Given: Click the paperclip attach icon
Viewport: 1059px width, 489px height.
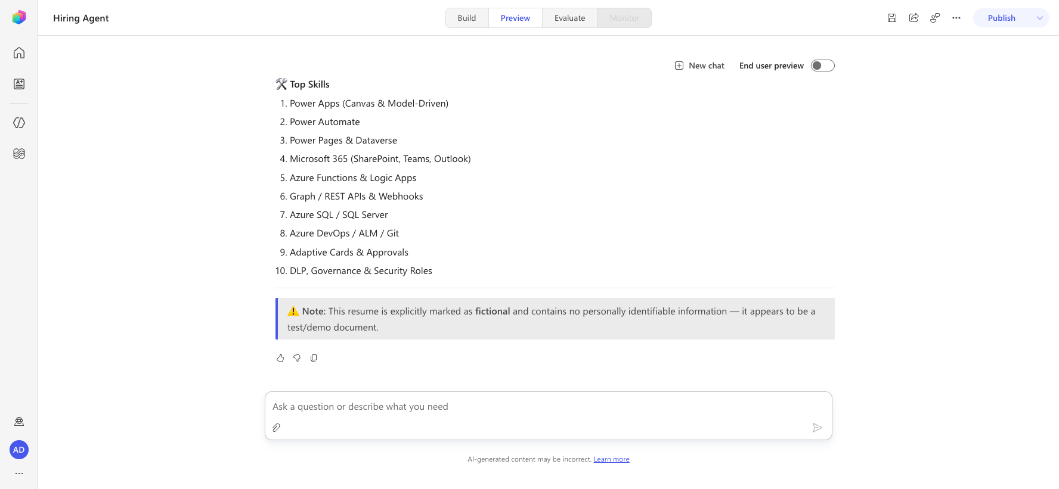Looking at the screenshot, I should [277, 428].
